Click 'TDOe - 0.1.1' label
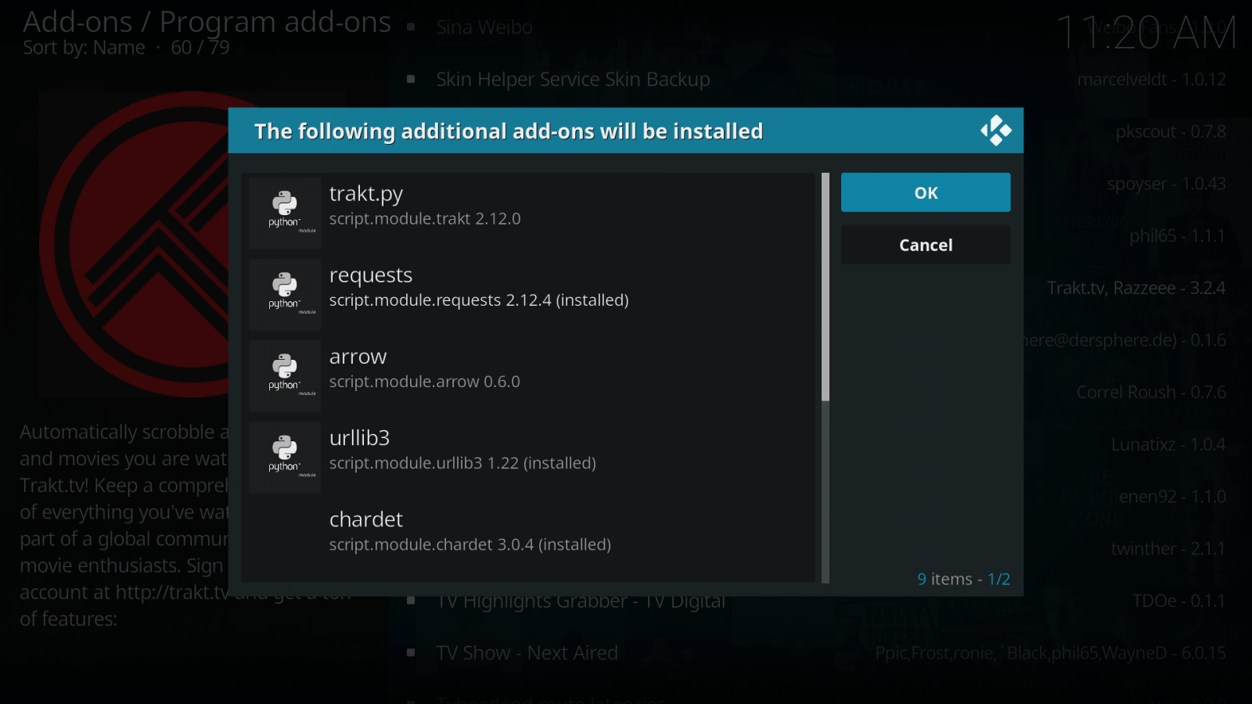The width and height of the screenshot is (1252, 704). coord(1179,601)
